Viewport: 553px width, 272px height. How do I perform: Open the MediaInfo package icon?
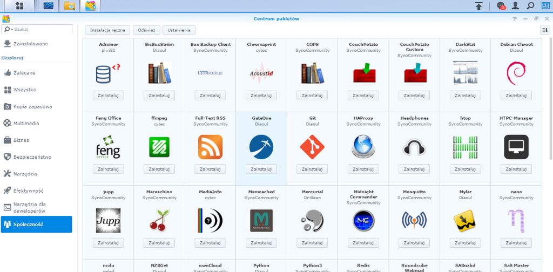[x=210, y=221]
